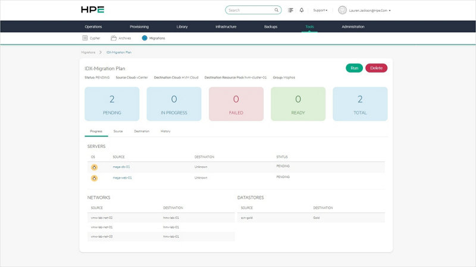The height and width of the screenshot is (267, 476).
Task: Click the Migrations globe icon
Action: (x=145, y=38)
